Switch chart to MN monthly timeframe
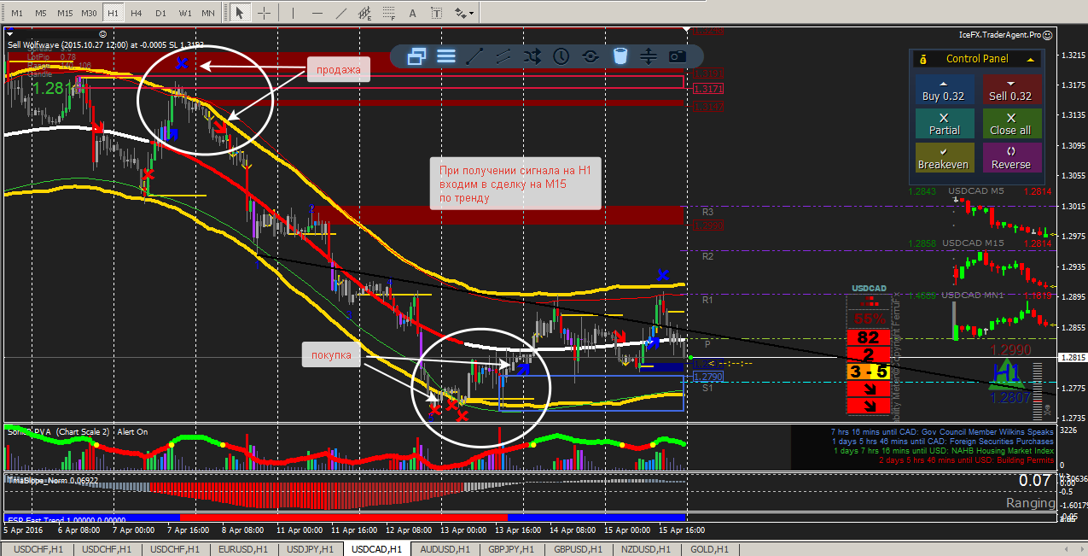 click(208, 13)
